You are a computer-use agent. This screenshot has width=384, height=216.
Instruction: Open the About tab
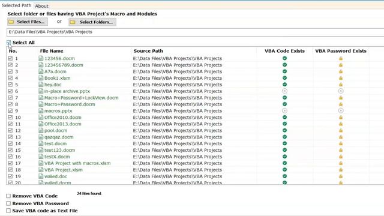(41, 6)
